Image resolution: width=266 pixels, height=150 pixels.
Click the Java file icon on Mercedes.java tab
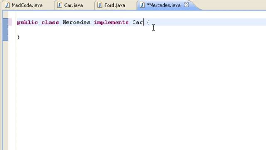tap(142, 5)
